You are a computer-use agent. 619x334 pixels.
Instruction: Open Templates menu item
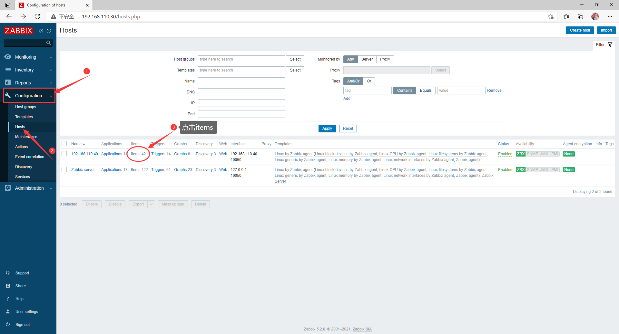click(x=24, y=117)
